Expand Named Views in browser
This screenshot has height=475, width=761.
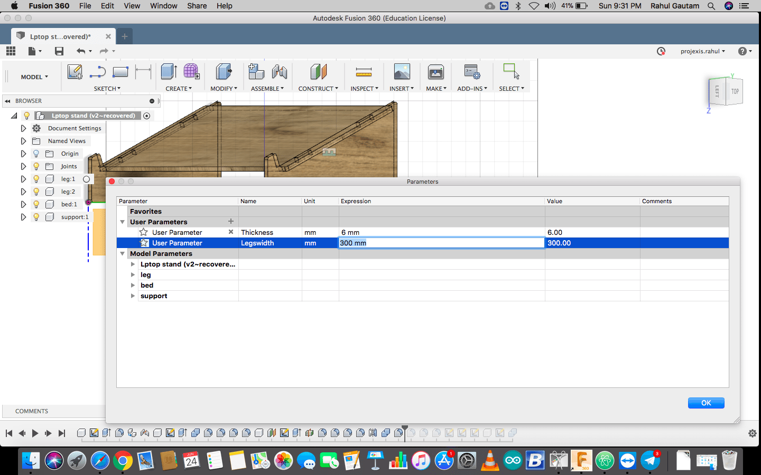pos(23,141)
